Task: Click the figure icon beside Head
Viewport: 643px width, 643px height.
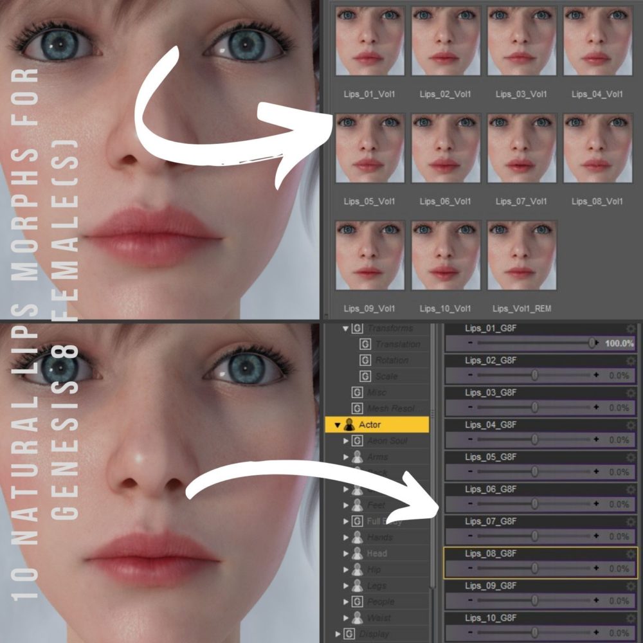Action: tap(357, 553)
